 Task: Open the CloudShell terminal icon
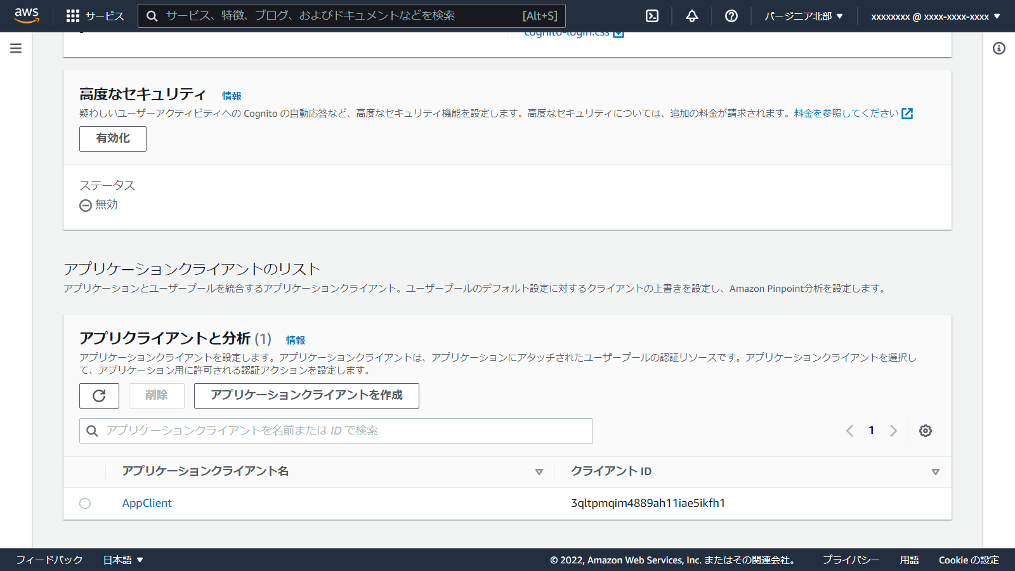[x=652, y=16]
